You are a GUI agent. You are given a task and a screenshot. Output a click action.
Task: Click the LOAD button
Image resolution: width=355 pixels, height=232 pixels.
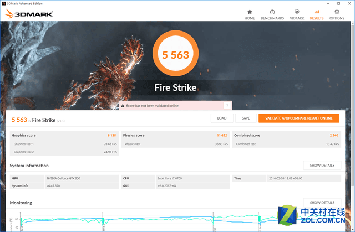[222, 118]
